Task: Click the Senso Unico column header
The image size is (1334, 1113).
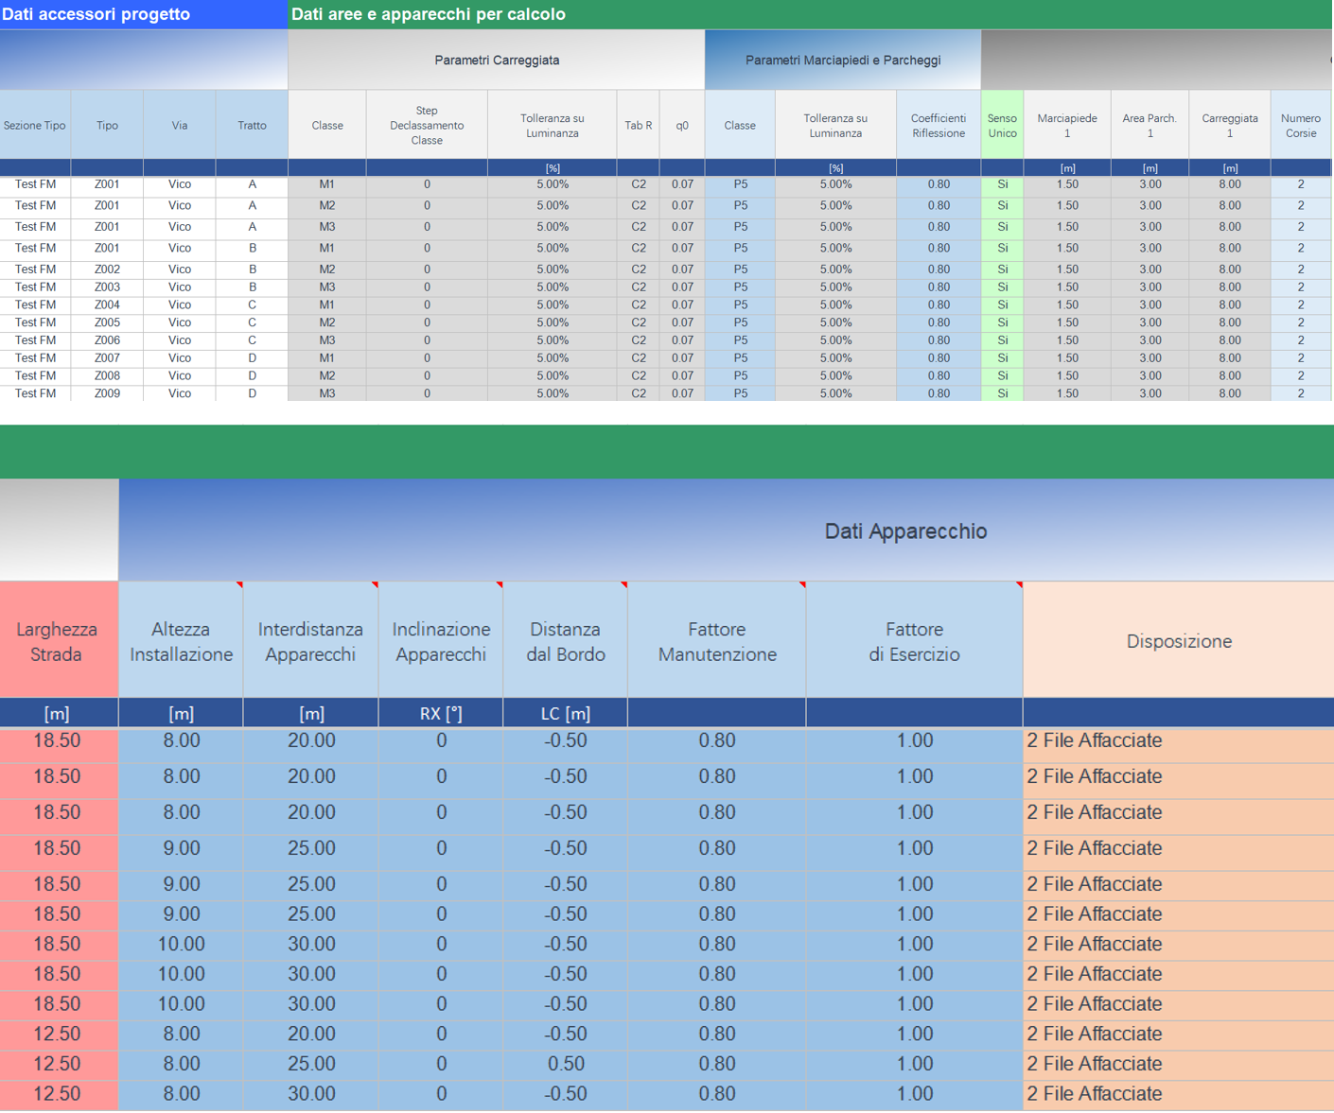Action: click(x=1002, y=126)
